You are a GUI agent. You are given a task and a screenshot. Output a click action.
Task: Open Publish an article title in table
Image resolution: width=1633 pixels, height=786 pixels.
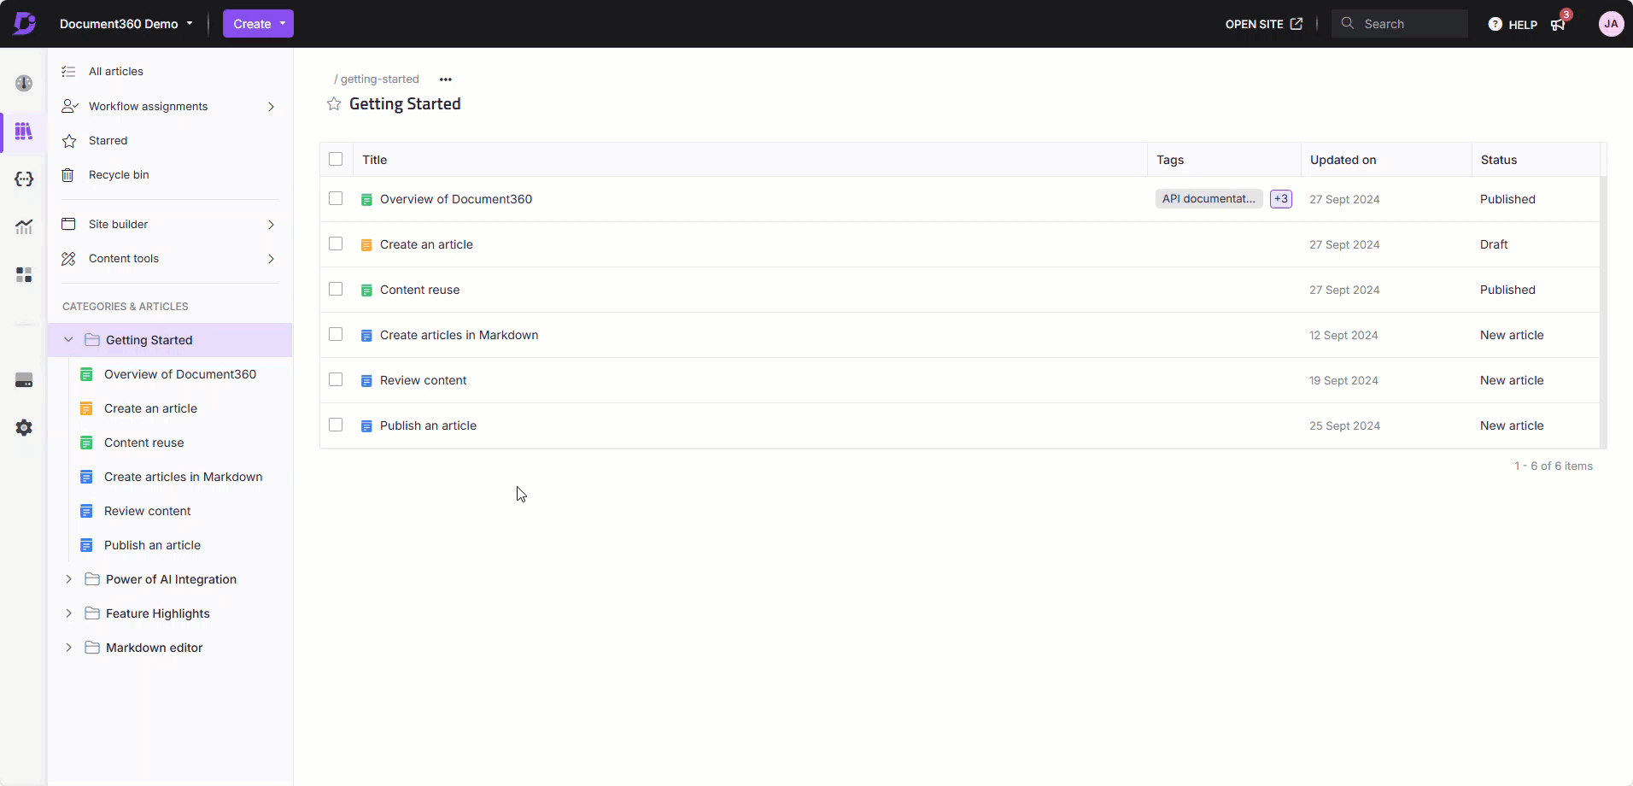point(428,425)
